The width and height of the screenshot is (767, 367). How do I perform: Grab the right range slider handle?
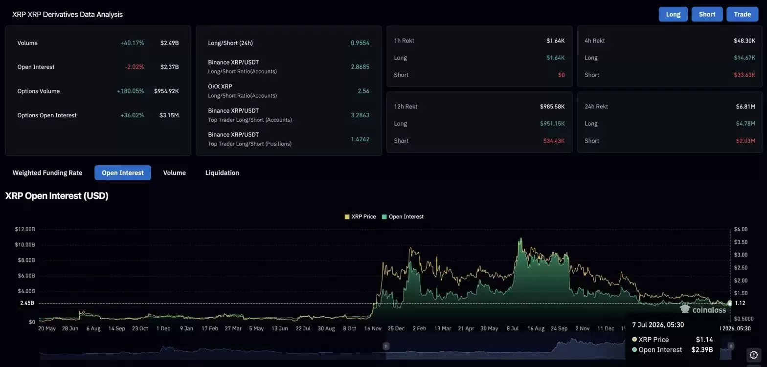pyautogui.click(x=731, y=346)
